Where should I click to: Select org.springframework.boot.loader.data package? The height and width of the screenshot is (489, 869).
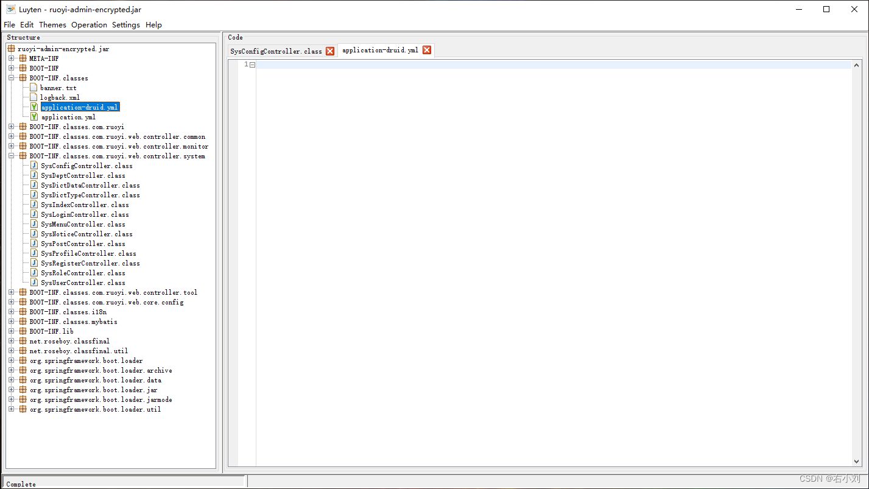coord(96,380)
